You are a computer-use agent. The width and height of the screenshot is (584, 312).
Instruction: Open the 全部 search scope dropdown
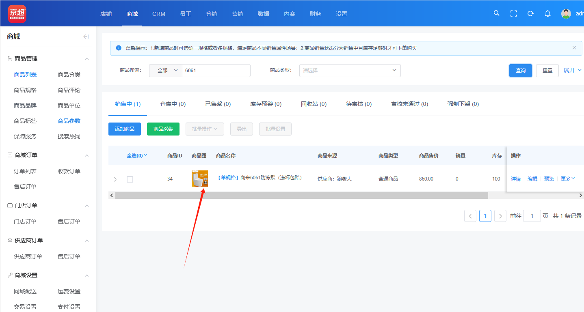(166, 71)
